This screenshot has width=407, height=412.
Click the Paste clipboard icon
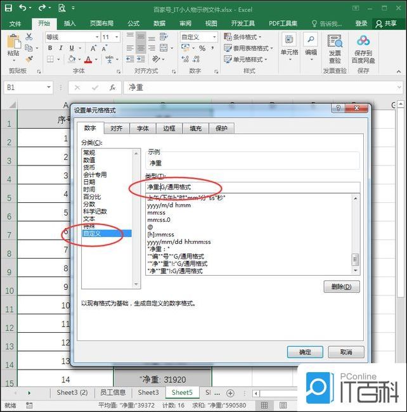click(x=13, y=41)
